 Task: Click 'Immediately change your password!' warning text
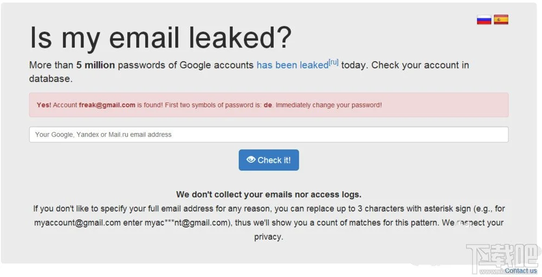point(329,105)
